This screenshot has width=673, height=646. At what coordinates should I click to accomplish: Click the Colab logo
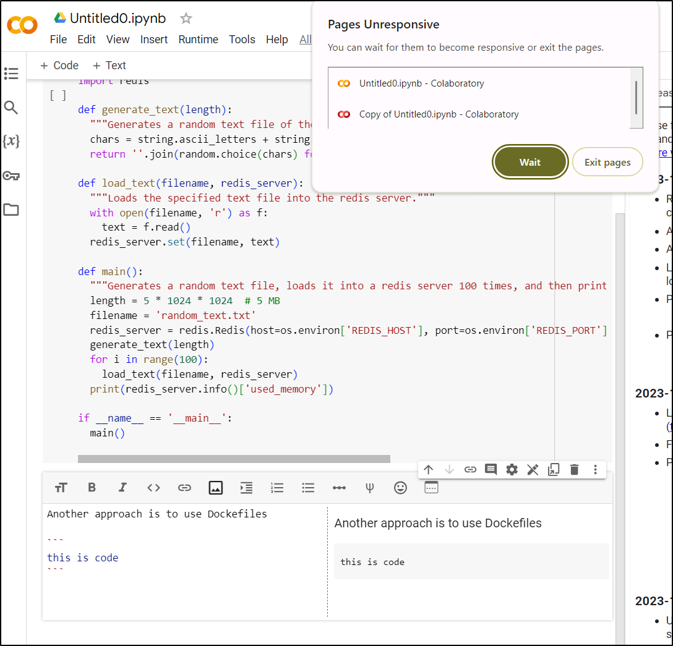point(22,25)
